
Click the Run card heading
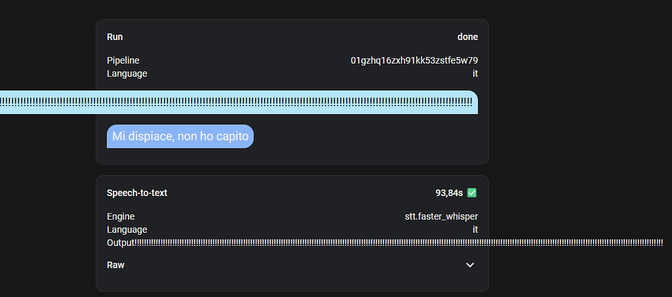pyautogui.click(x=115, y=37)
